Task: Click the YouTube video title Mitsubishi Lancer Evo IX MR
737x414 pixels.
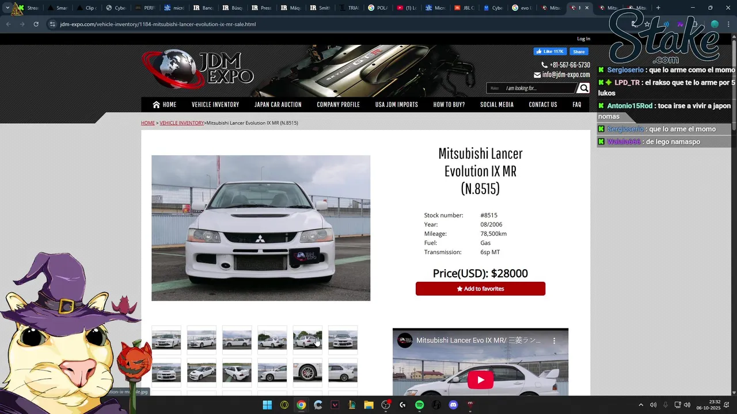Action: (478, 340)
